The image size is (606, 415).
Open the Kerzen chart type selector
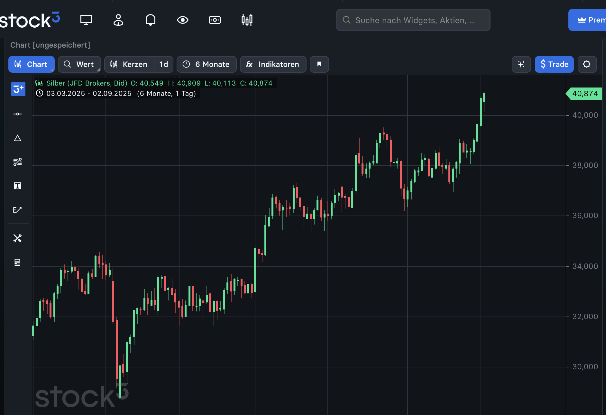pyautogui.click(x=129, y=64)
